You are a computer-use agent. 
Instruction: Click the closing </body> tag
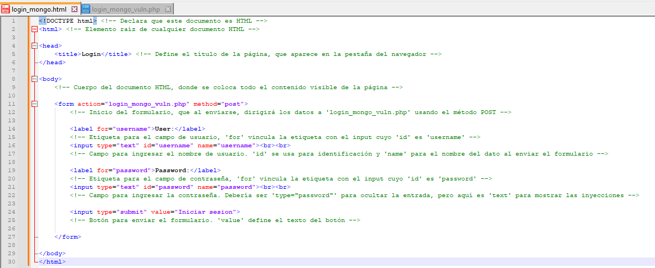[52, 254]
